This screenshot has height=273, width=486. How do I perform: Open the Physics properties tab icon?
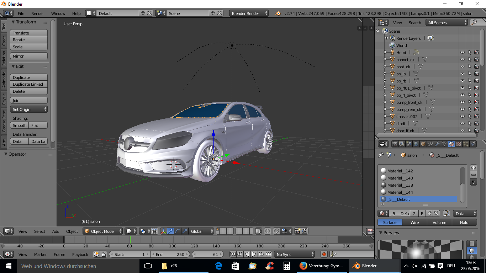click(x=473, y=144)
